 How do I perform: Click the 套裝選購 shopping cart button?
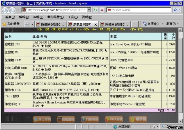(x=66, y=119)
